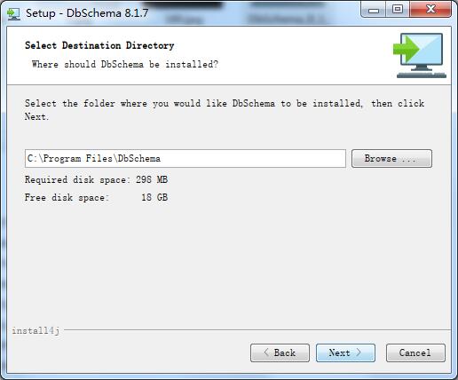Click the left chevron on the Back button
This screenshot has height=380, width=458.
pyautogui.click(x=266, y=352)
